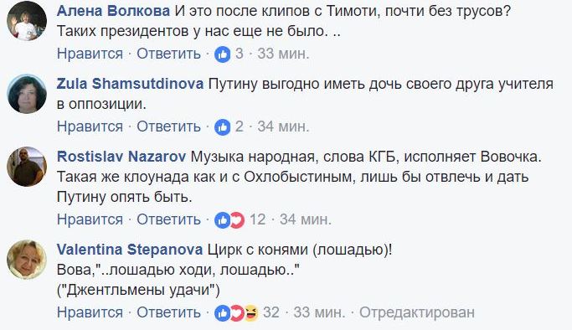
Task: Open the Rostislav Nazarov name link
Action: coord(121,157)
